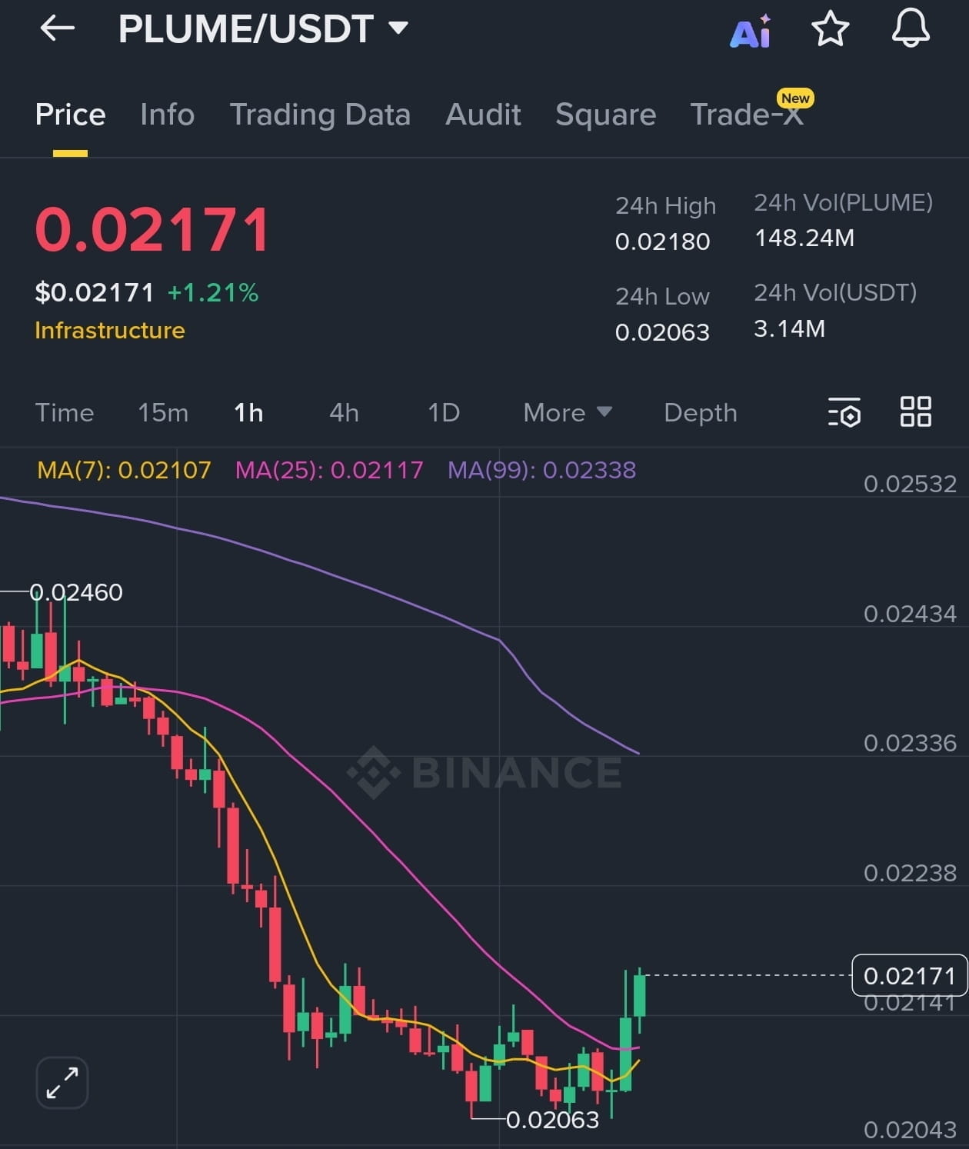
Task: Open the Trading Data tab
Action: 320,115
